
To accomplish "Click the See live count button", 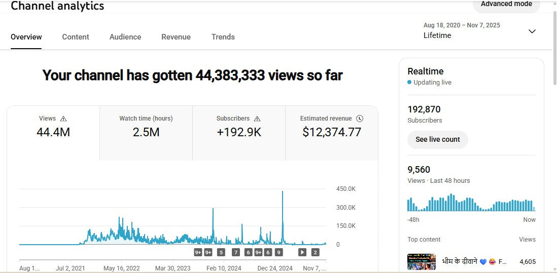I will point(437,139).
